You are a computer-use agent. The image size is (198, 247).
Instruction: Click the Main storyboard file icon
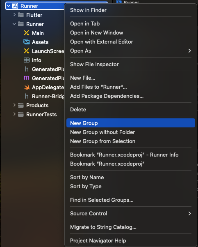click(26, 33)
